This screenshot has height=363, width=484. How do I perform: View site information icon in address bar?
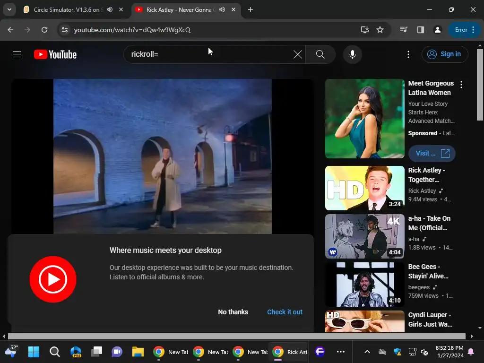pos(65,30)
